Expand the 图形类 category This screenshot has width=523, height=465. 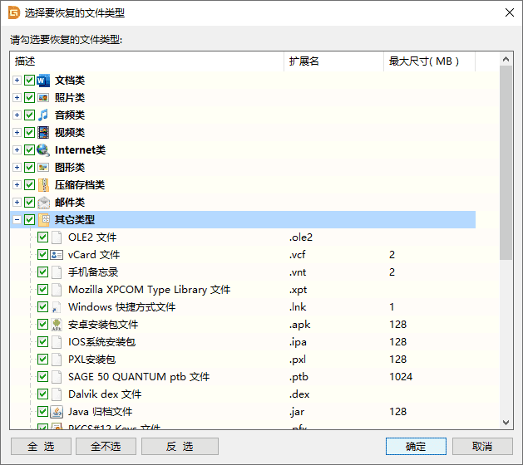[17, 167]
